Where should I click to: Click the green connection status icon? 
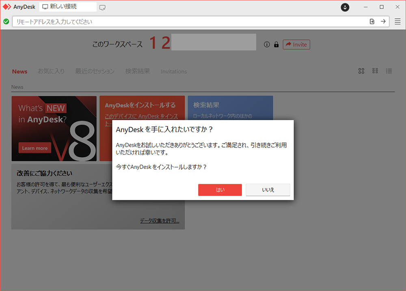tap(6, 22)
